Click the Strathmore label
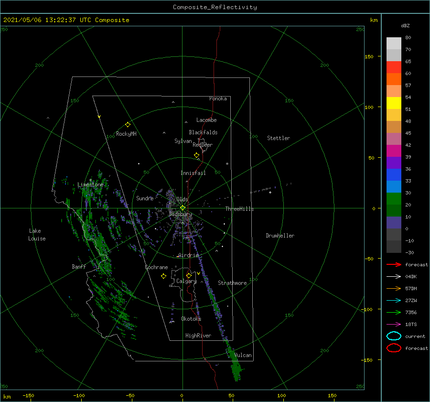430x402 pixels. pyautogui.click(x=232, y=283)
